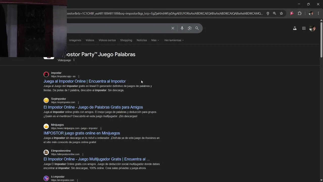Switch to the Videos tab
This screenshot has width=323, height=182.
tap(90, 40)
